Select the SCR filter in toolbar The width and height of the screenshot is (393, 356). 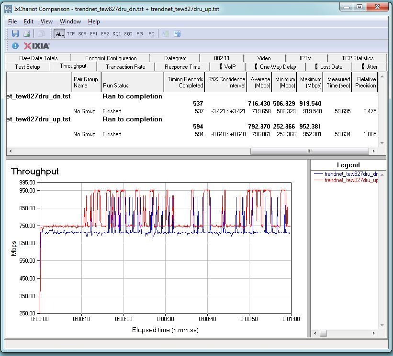[82, 33]
